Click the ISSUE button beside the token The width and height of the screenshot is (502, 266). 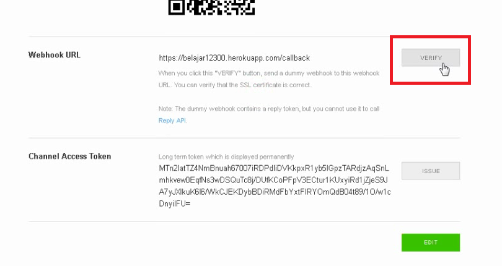click(x=431, y=171)
